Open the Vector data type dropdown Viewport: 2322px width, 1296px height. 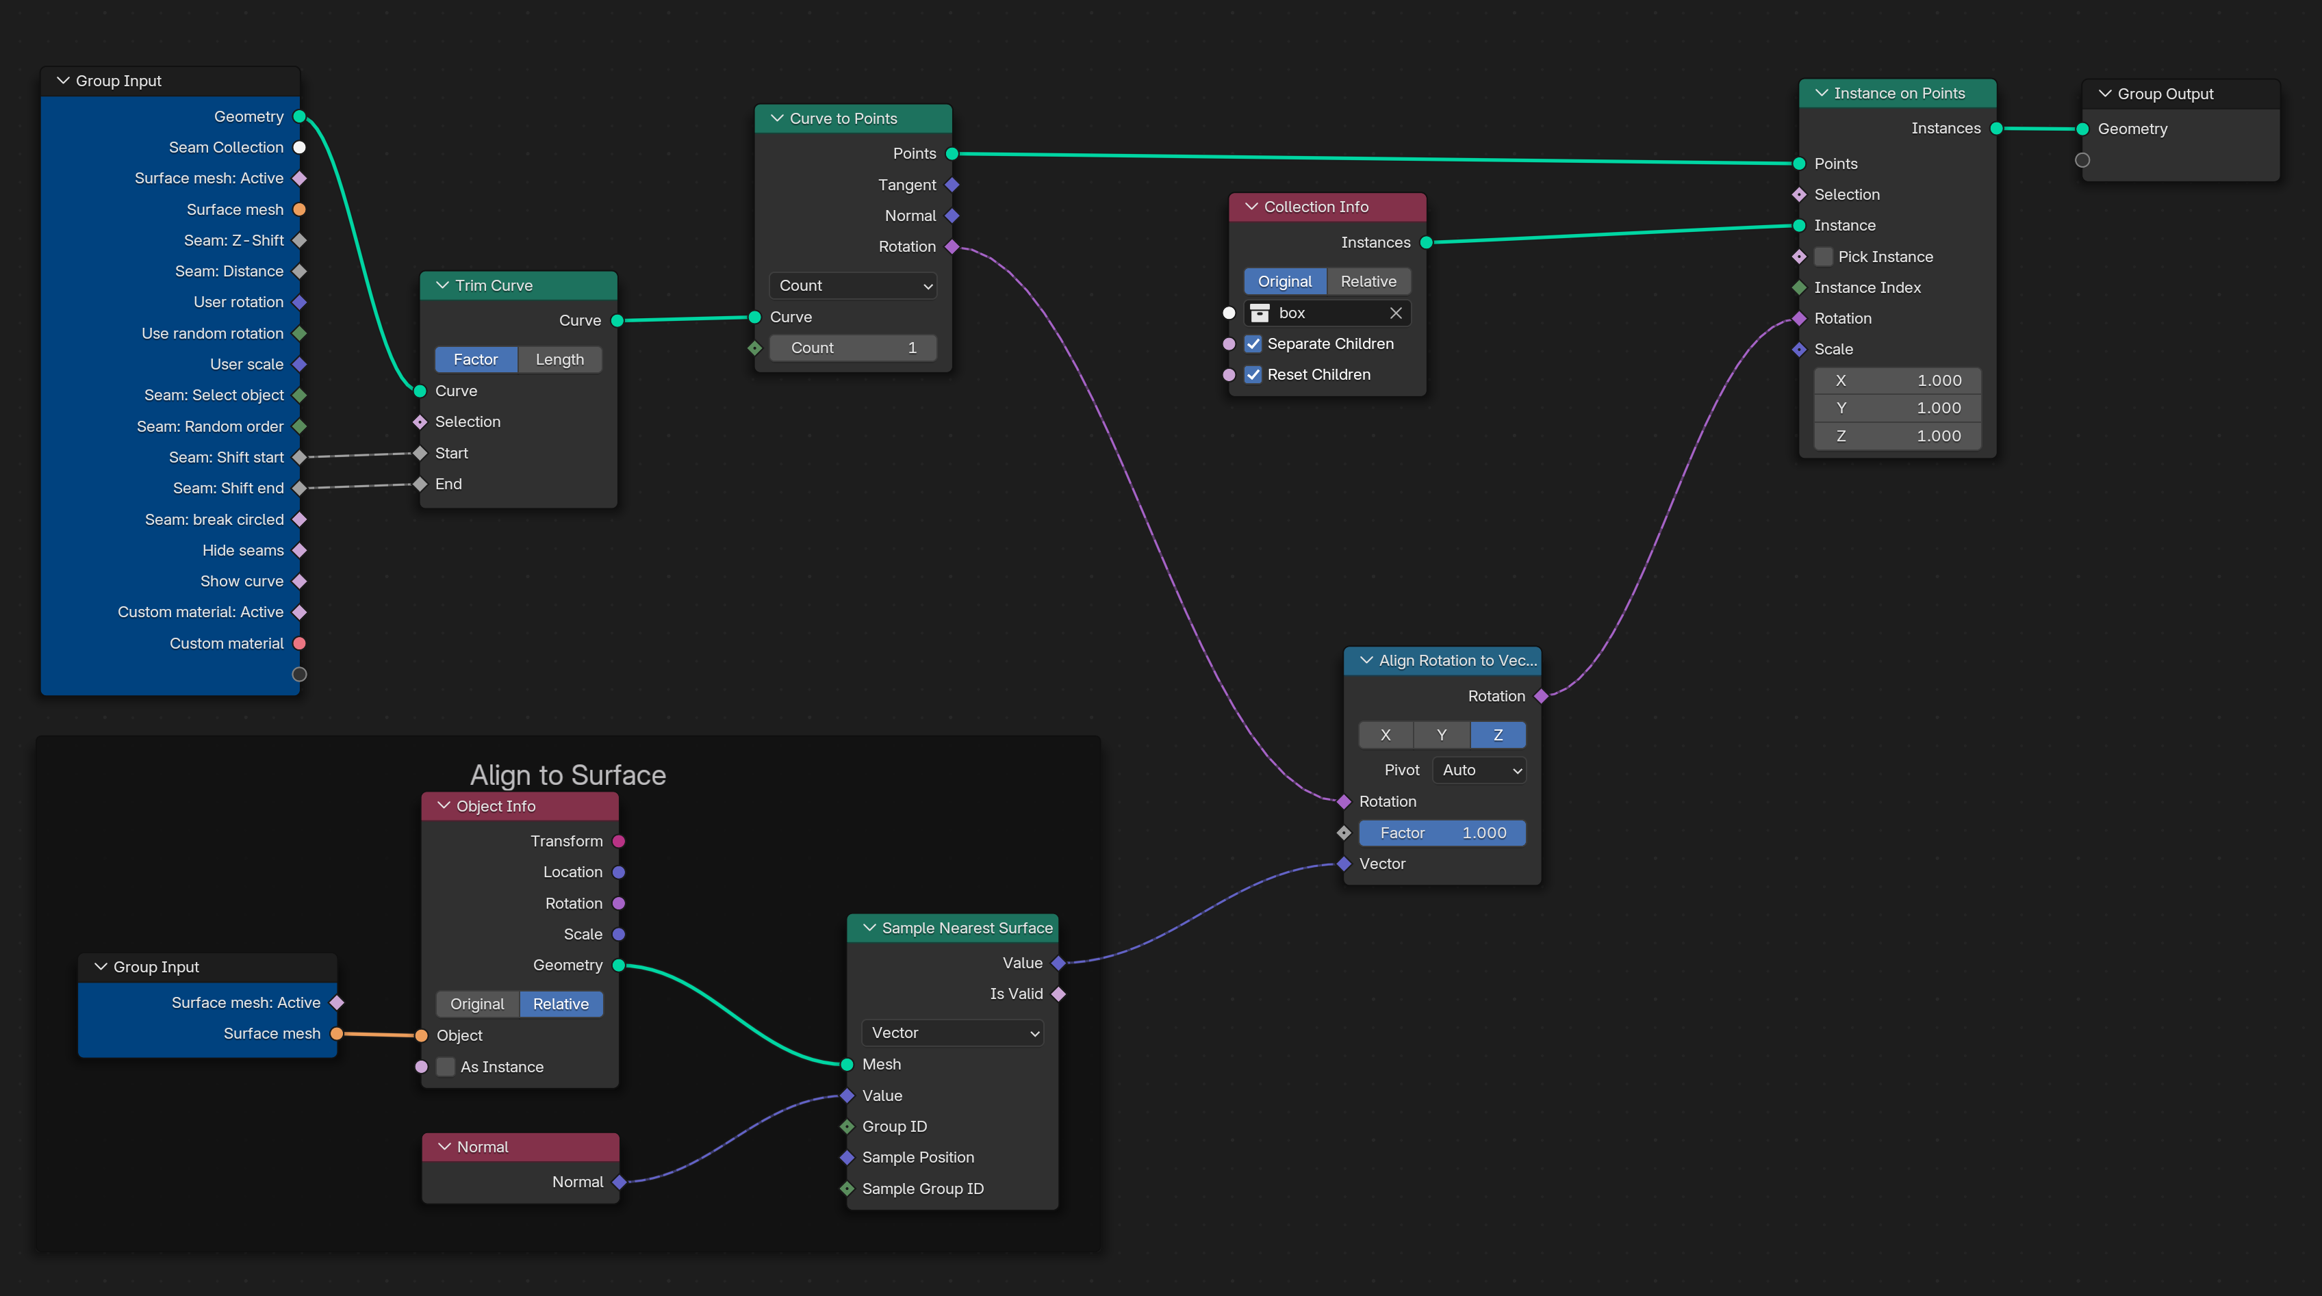point(953,1033)
